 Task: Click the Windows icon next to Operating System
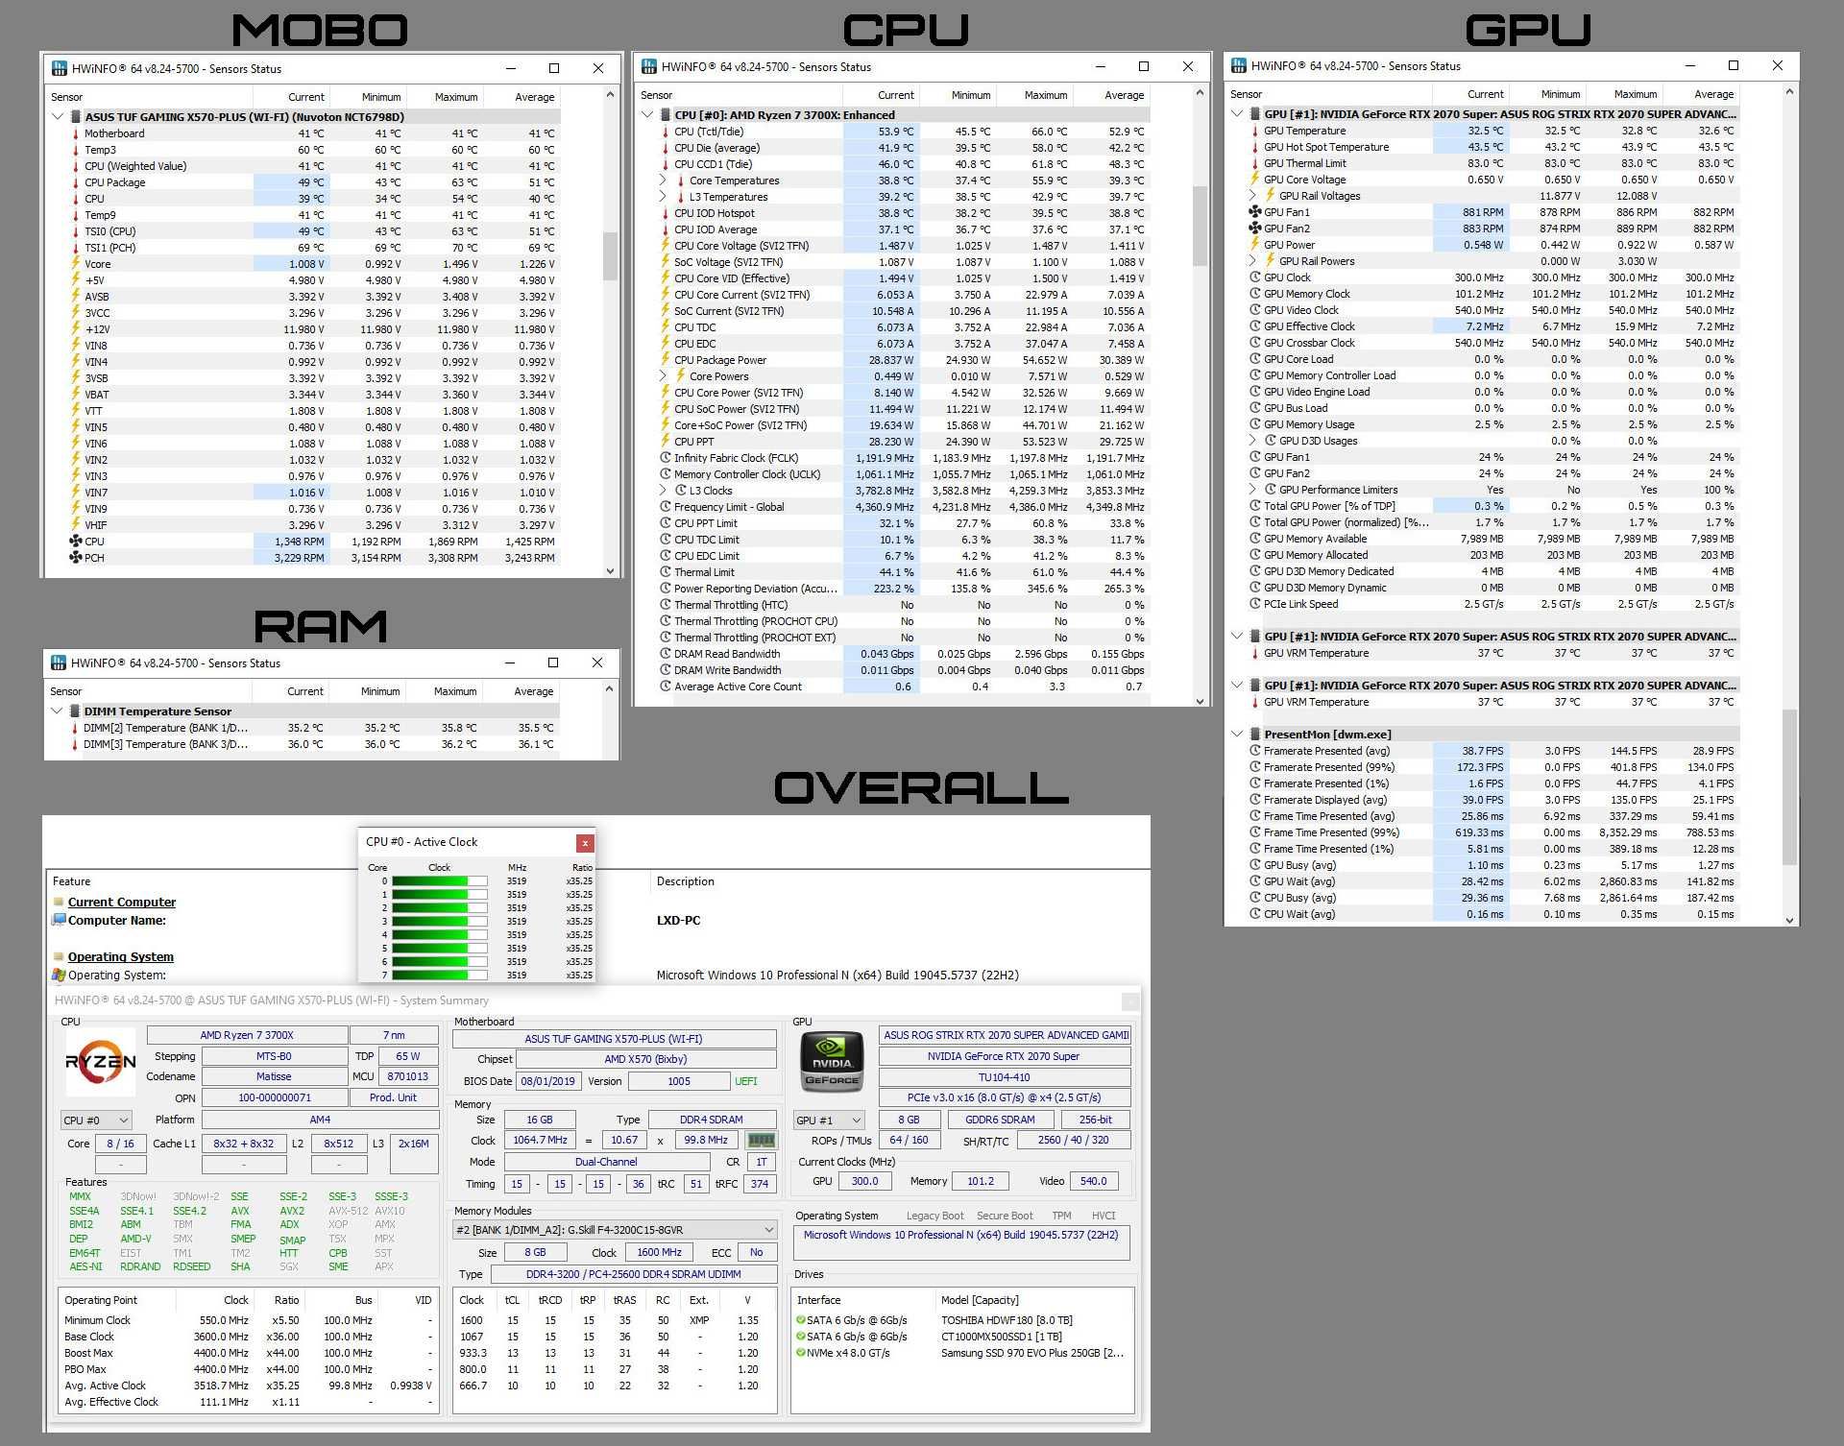coord(60,975)
